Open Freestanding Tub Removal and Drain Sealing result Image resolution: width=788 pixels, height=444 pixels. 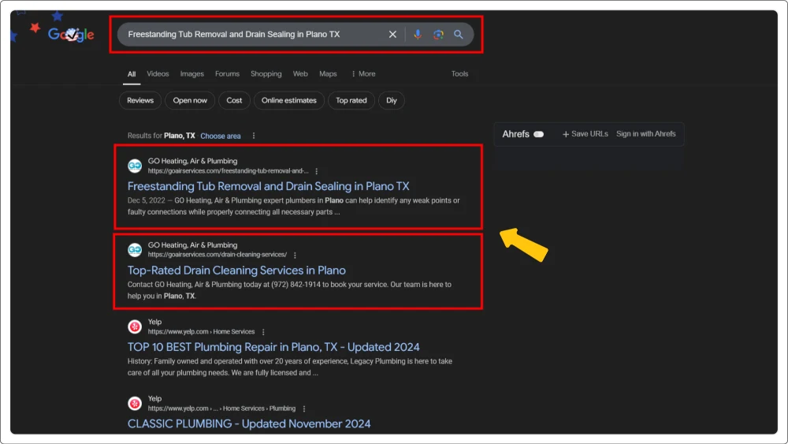click(x=269, y=187)
